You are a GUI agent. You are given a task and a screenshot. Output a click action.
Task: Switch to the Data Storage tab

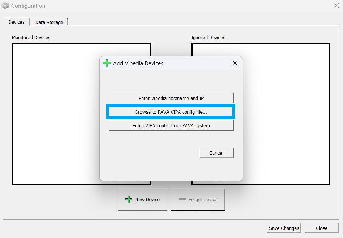(49, 22)
